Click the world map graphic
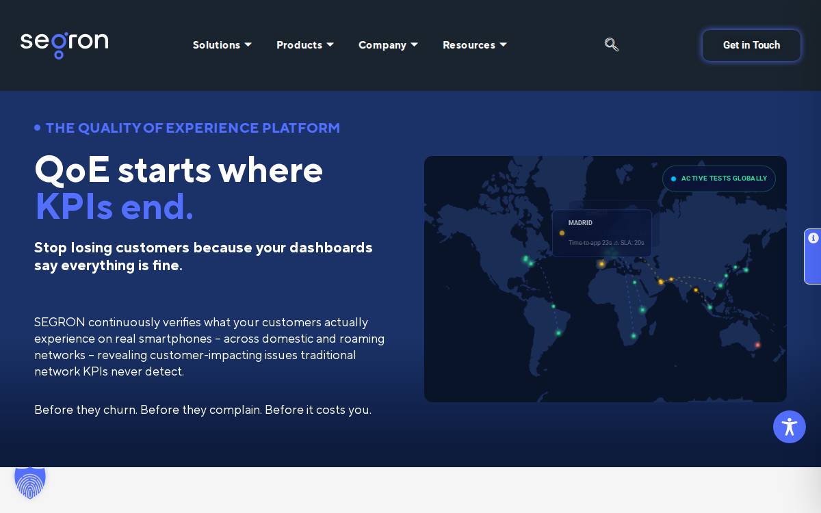821x513 pixels. coord(605,279)
